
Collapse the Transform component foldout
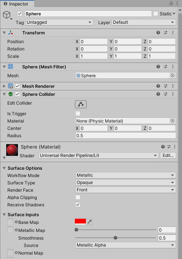coord(4,33)
